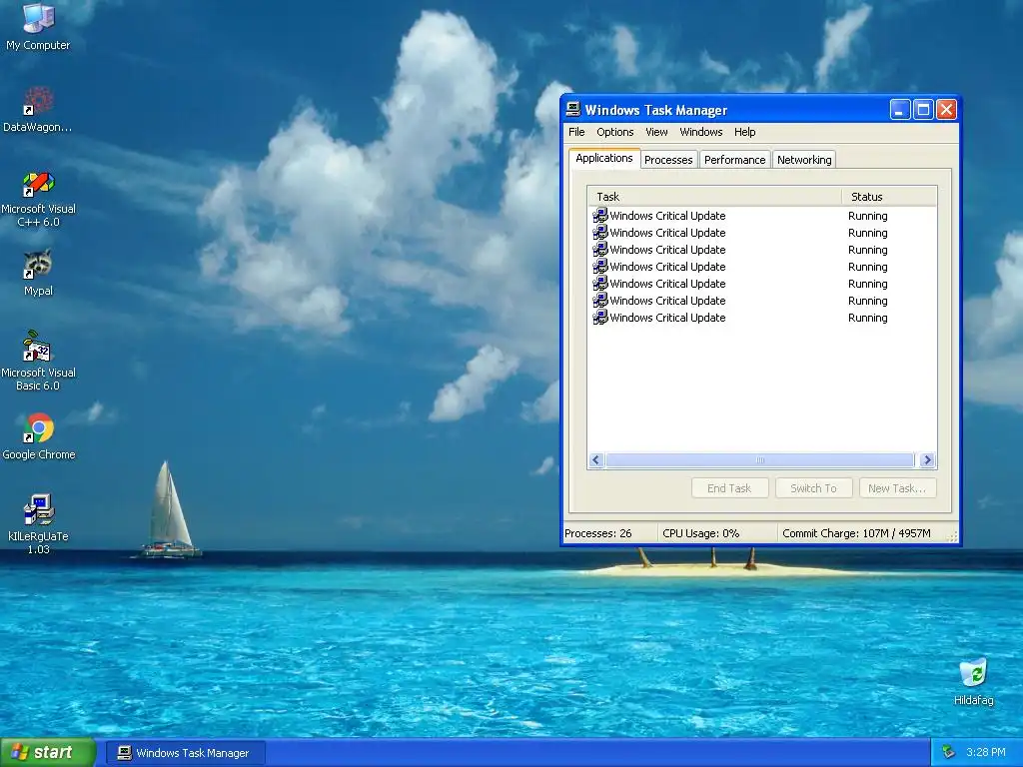Switch to the Performance tab
Image resolution: width=1023 pixels, height=767 pixels.
[x=734, y=160]
